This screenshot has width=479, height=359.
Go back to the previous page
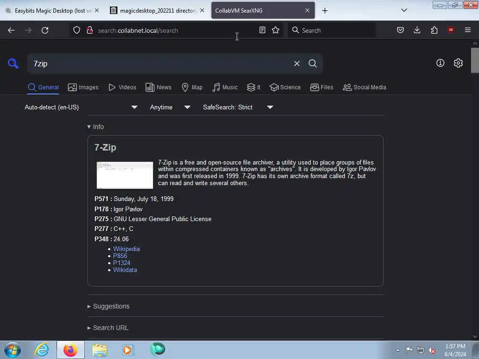[x=11, y=30]
